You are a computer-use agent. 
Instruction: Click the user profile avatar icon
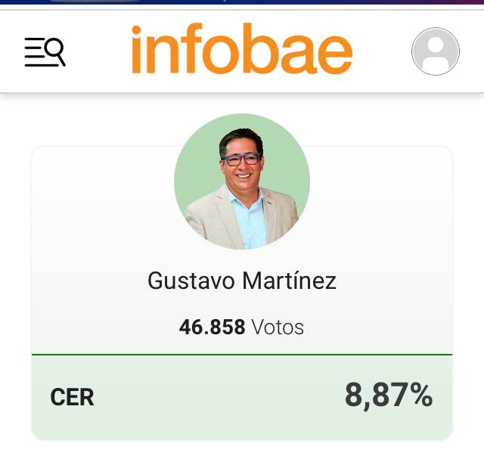[435, 51]
